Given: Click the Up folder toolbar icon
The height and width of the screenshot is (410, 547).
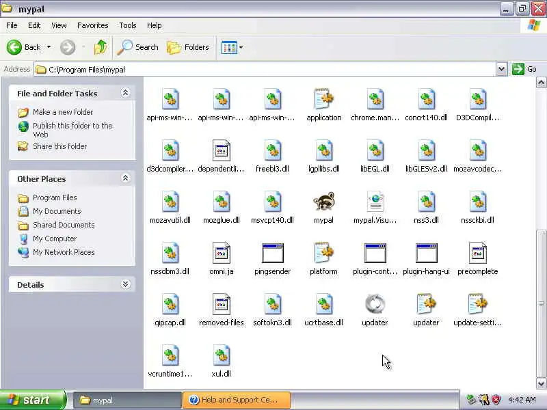Looking at the screenshot, I should pos(101,47).
